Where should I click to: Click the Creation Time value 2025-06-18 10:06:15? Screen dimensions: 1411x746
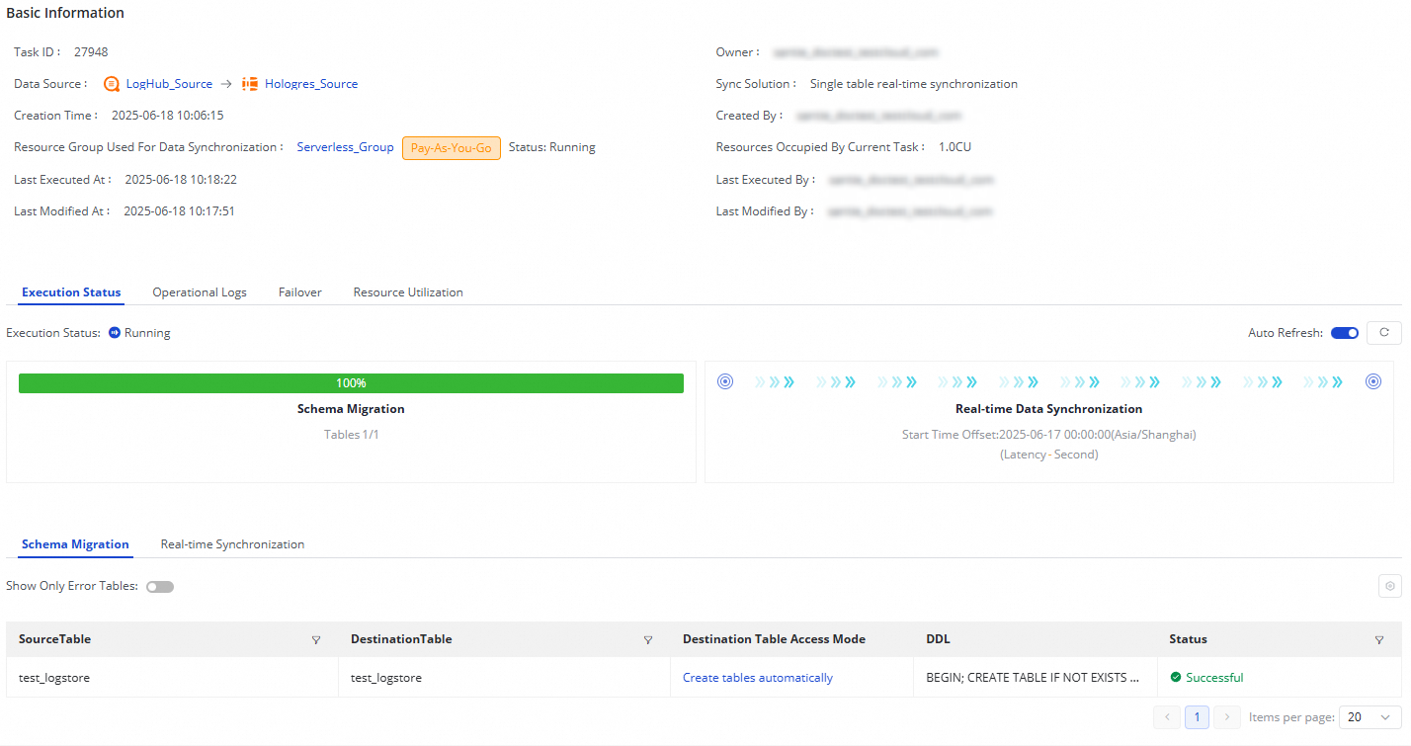[167, 116]
